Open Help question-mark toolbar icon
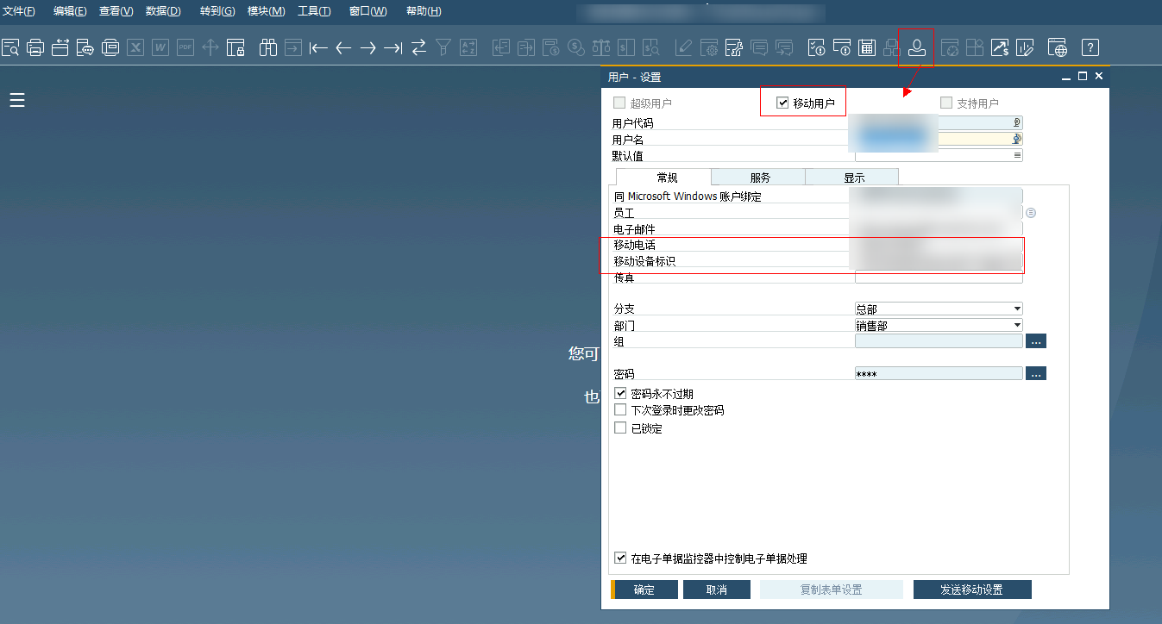 click(x=1090, y=47)
